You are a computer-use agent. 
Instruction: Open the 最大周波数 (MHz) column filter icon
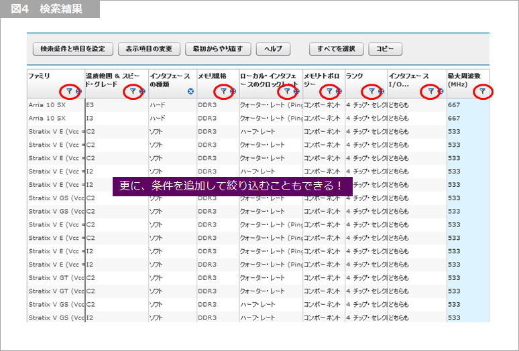click(483, 91)
